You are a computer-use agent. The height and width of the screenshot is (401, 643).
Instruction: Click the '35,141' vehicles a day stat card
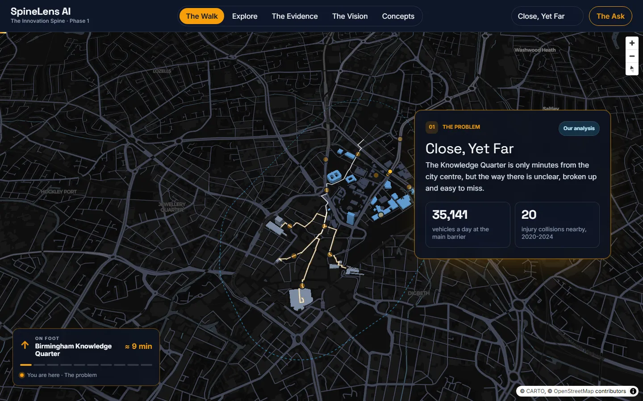(468, 225)
